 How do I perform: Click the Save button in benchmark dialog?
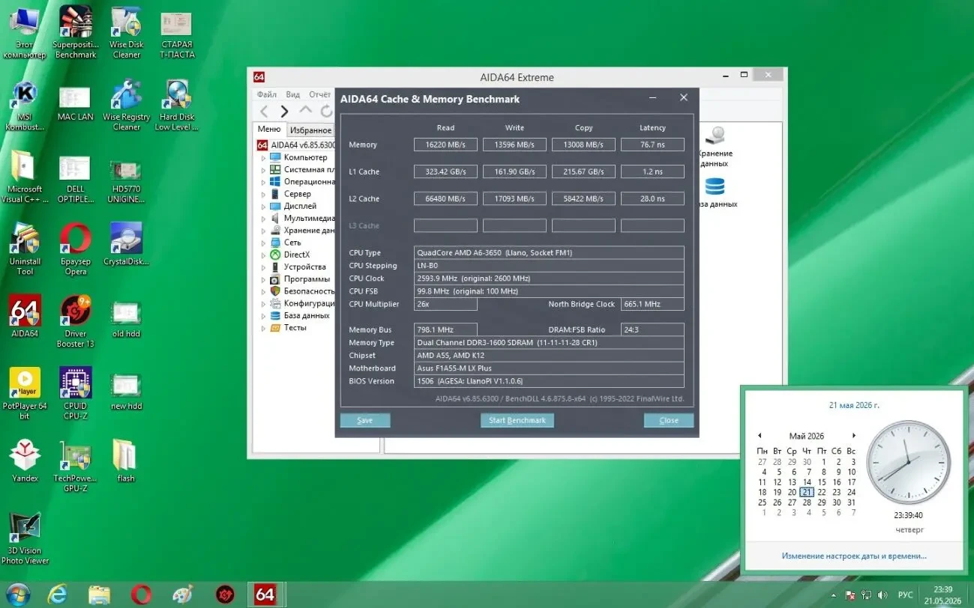coord(365,420)
